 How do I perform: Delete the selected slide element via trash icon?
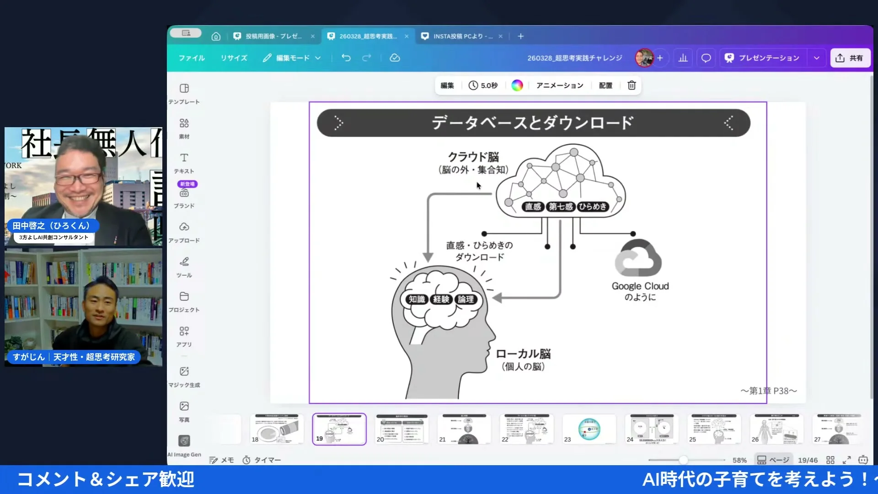point(631,85)
